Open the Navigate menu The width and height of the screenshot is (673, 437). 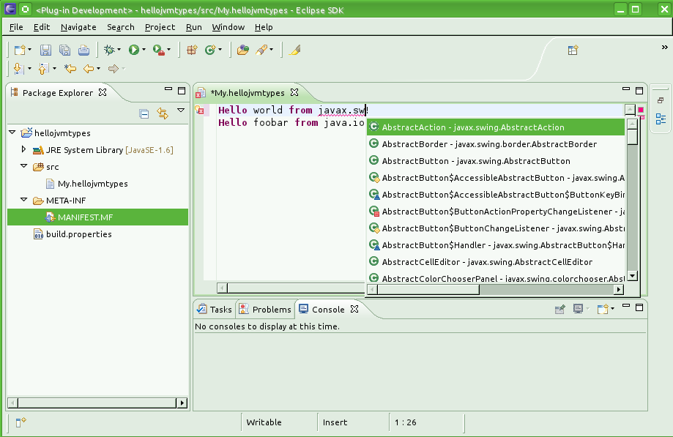coord(78,27)
